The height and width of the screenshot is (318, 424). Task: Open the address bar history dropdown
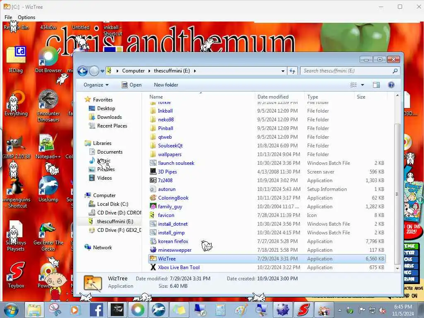pos(283,71)
